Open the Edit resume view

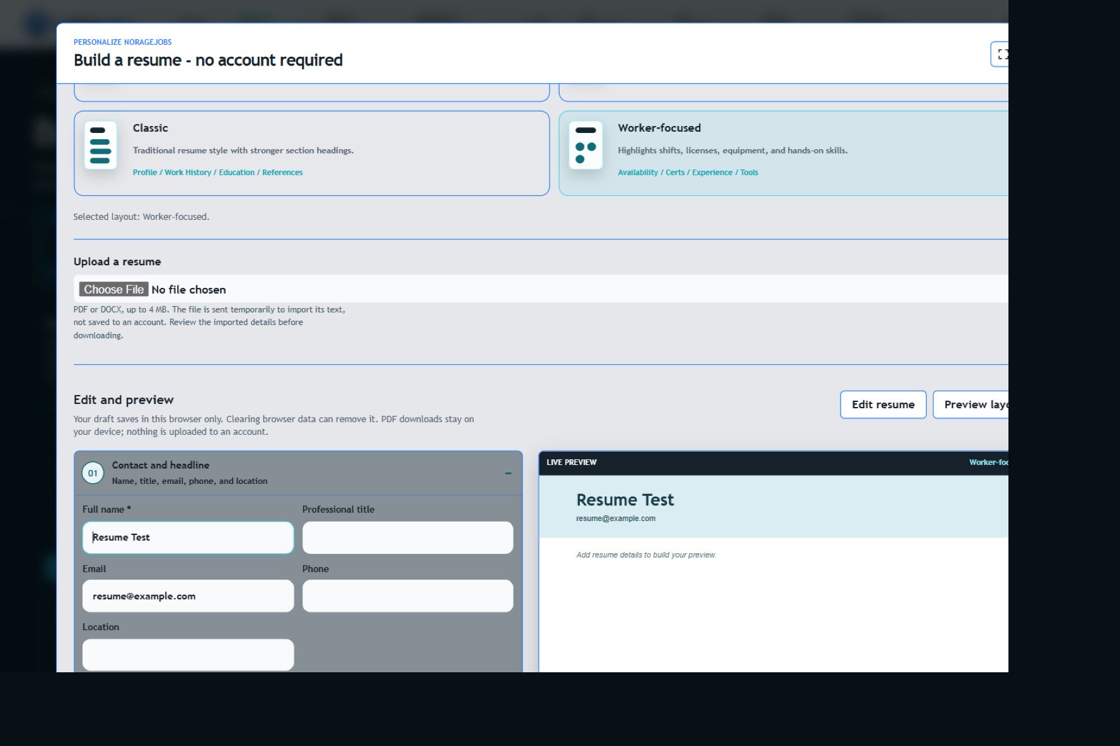click(x=883, y=405)
